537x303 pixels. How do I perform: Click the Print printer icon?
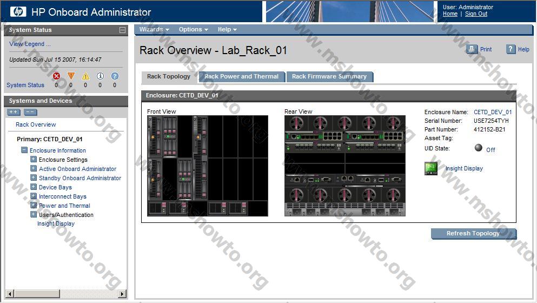[472, 49]
